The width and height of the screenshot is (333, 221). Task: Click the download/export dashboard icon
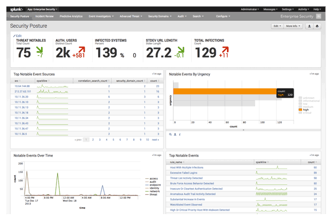click(x=310, y=26)
